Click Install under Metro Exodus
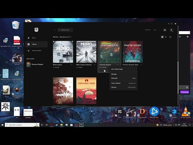193x145 pixels. pos(56,67)
